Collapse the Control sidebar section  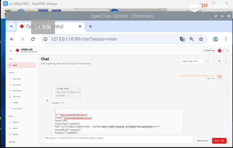(34, 73)
